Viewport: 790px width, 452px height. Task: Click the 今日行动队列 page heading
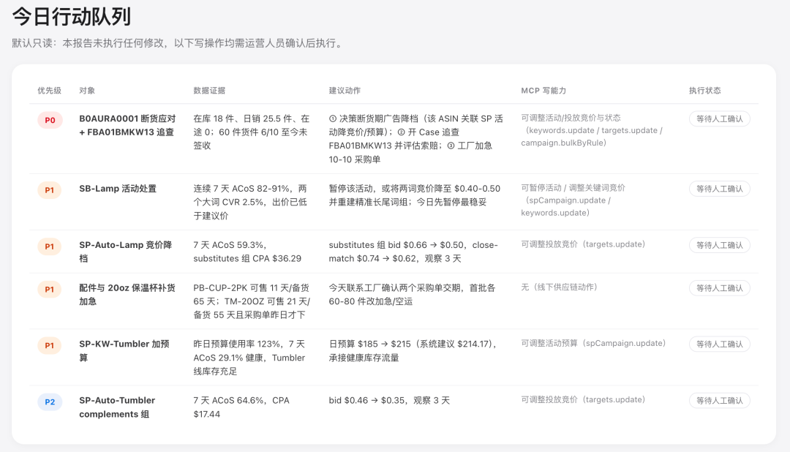coord(71,17)
